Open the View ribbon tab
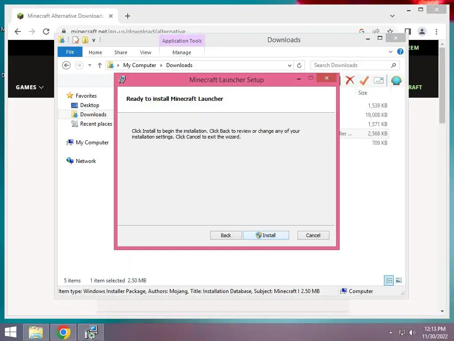 tap(145, 52)
